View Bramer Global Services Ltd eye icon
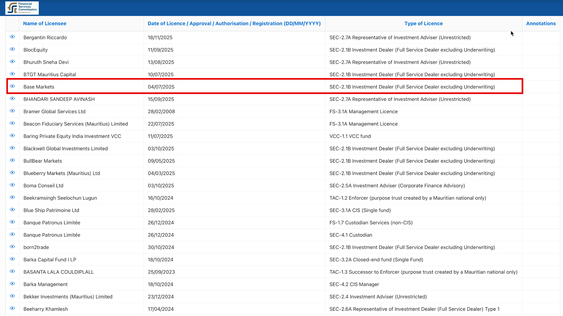Screen dimensions: 563x316 coord(12,111)
